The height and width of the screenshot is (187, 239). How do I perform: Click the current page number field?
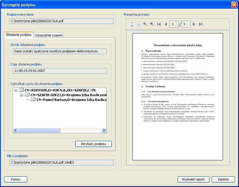(x=174, y=24)
